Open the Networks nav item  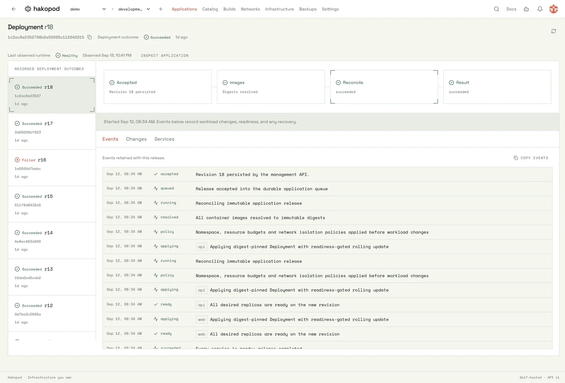pos(250,9)
